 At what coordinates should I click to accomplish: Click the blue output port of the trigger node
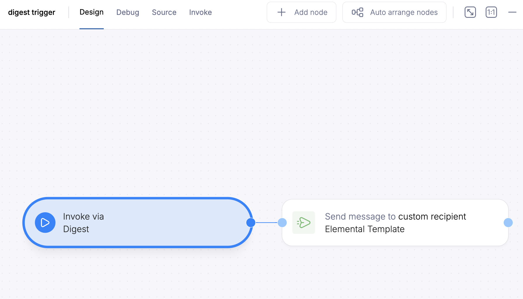click(250, 222)
